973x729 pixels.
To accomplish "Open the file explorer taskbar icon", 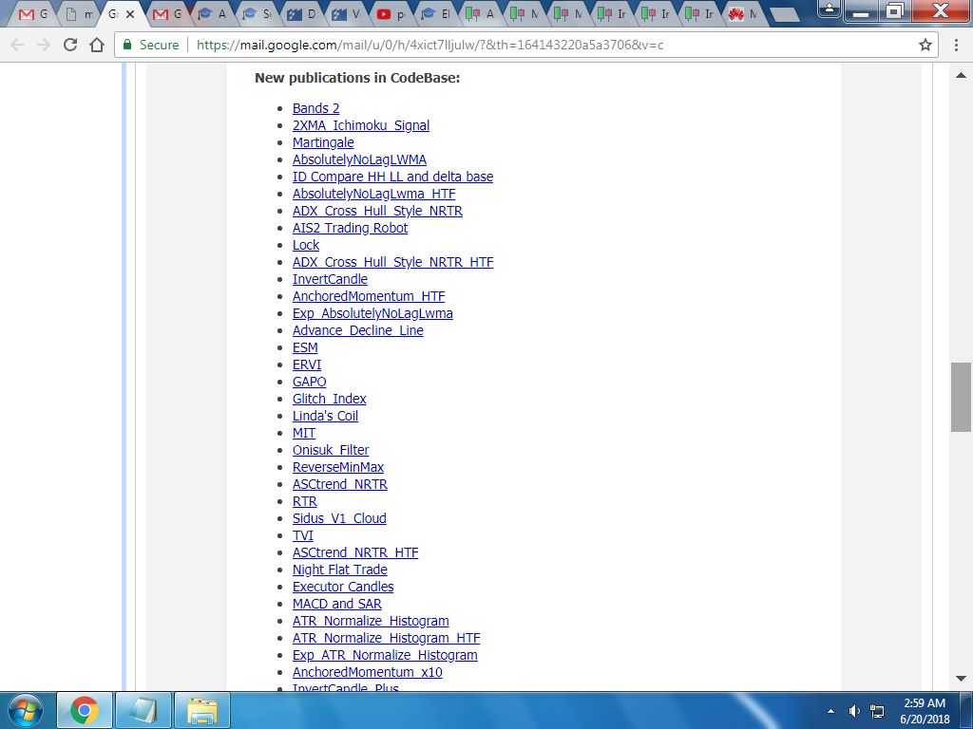I will click(202, 710).
